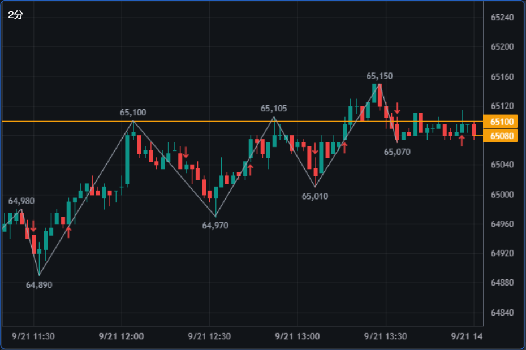Click the 65120 price axis value
Screen dimensions: 526x350
tap(502, 106)
